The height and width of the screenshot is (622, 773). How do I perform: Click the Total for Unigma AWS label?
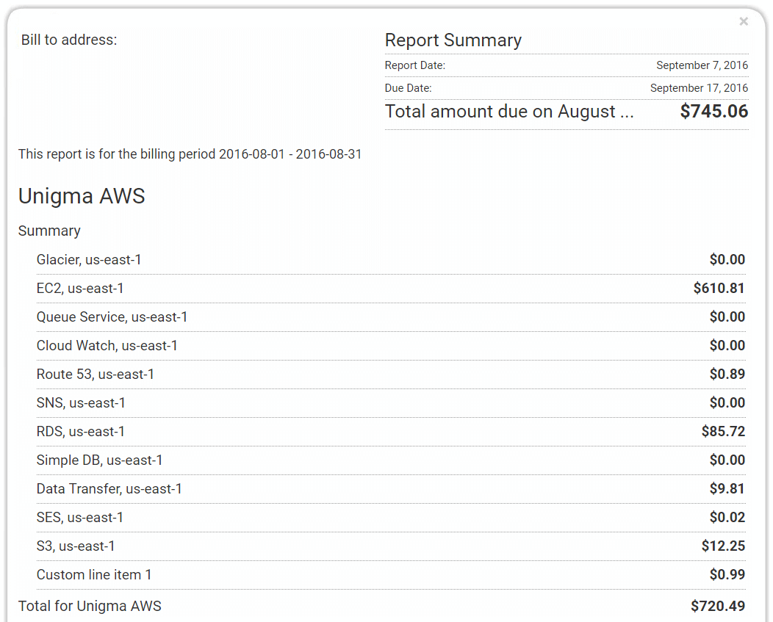(x=90, y=606)
